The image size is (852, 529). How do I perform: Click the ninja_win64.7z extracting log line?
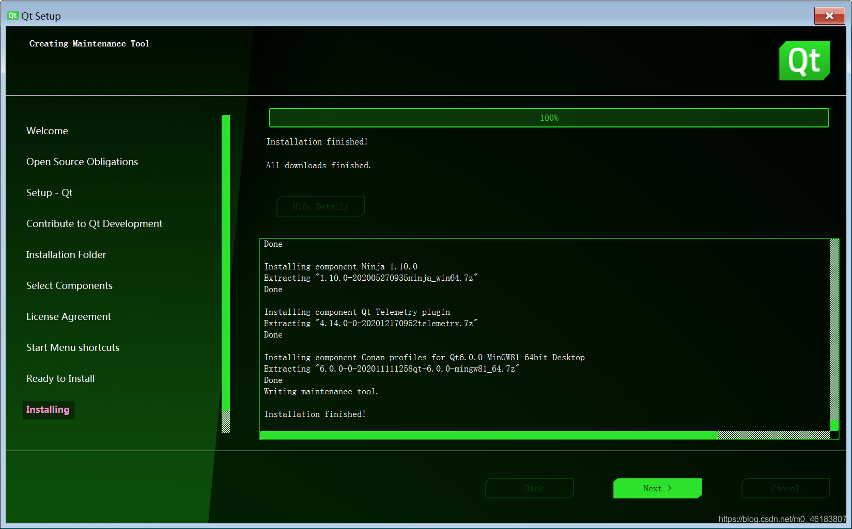370,278
